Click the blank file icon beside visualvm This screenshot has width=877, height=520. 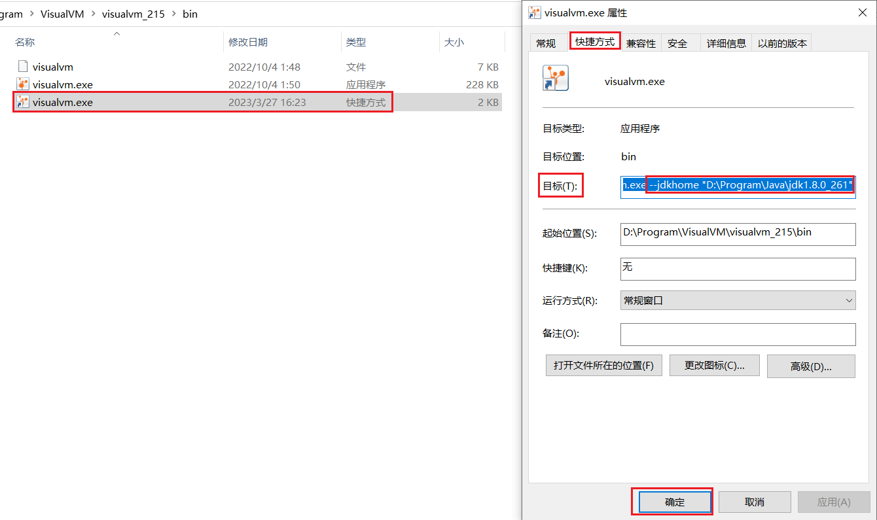click(23, 67)
